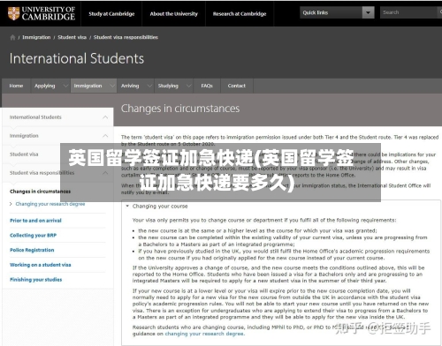This screenshot has height=346, width=442.
Task: Open Student visa sidebar item
Action: click(x=24, y=154)
